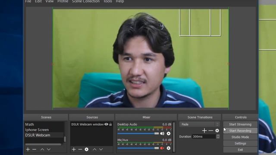Viewport: 276px width, 155px height.
Task: Move scene down in Scenes list
Action: pyautogui.click(x=49, y=149)
